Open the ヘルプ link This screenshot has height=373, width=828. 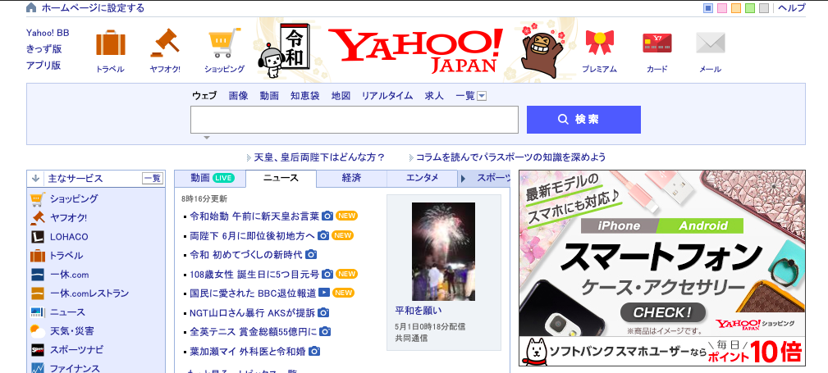point(792,8)
